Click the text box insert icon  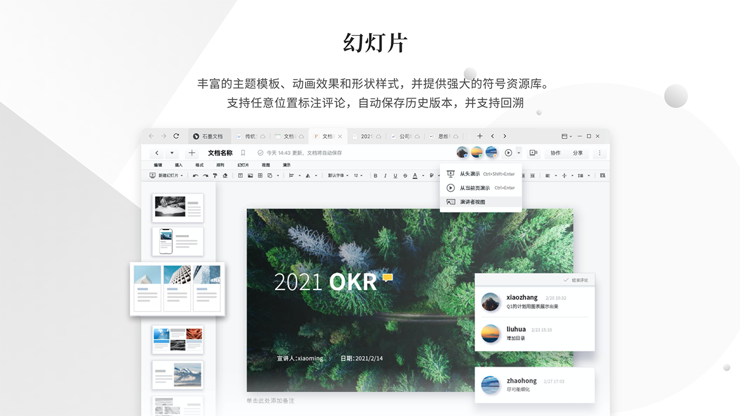pyautogui.click(x=240, y=176)
